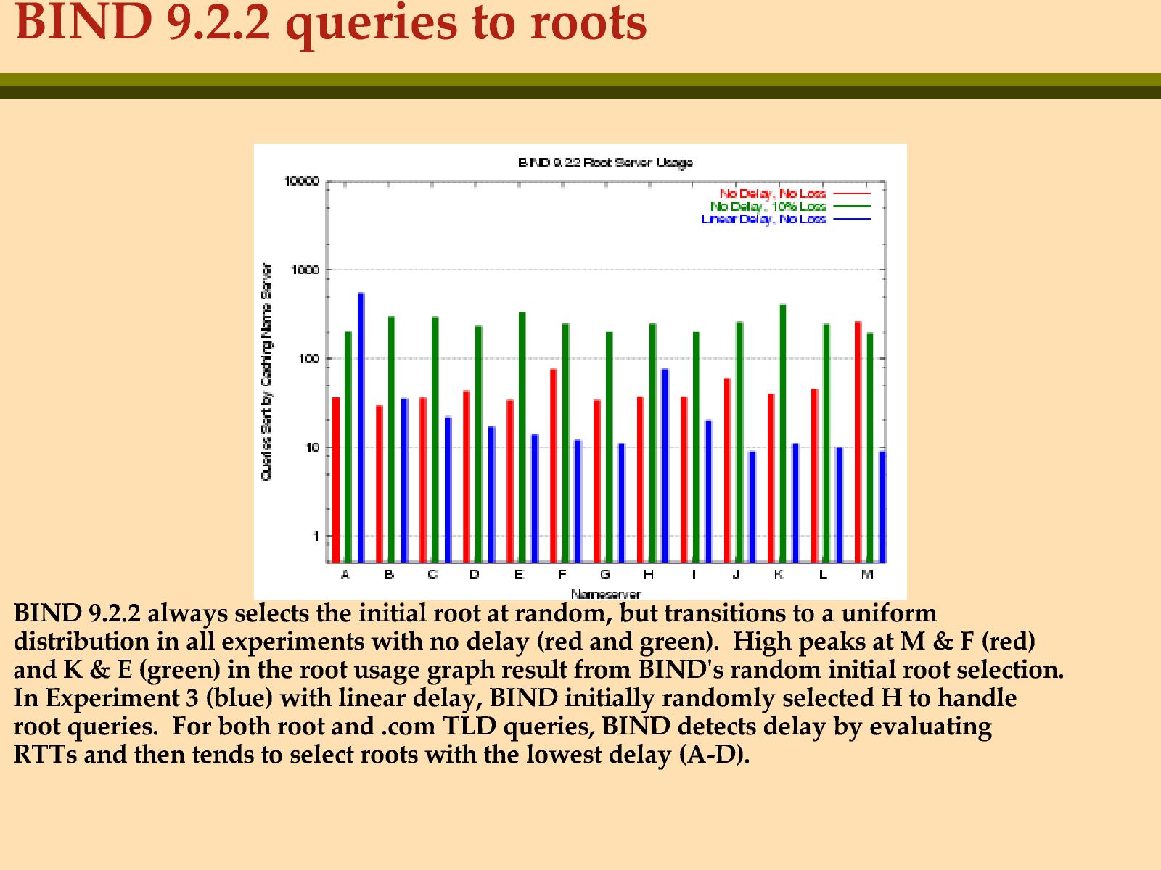Click the "Queries Sent by Caching Name Server" y-axis label
This screenshot has height=870, width=1161.
(x=266, y=371)
